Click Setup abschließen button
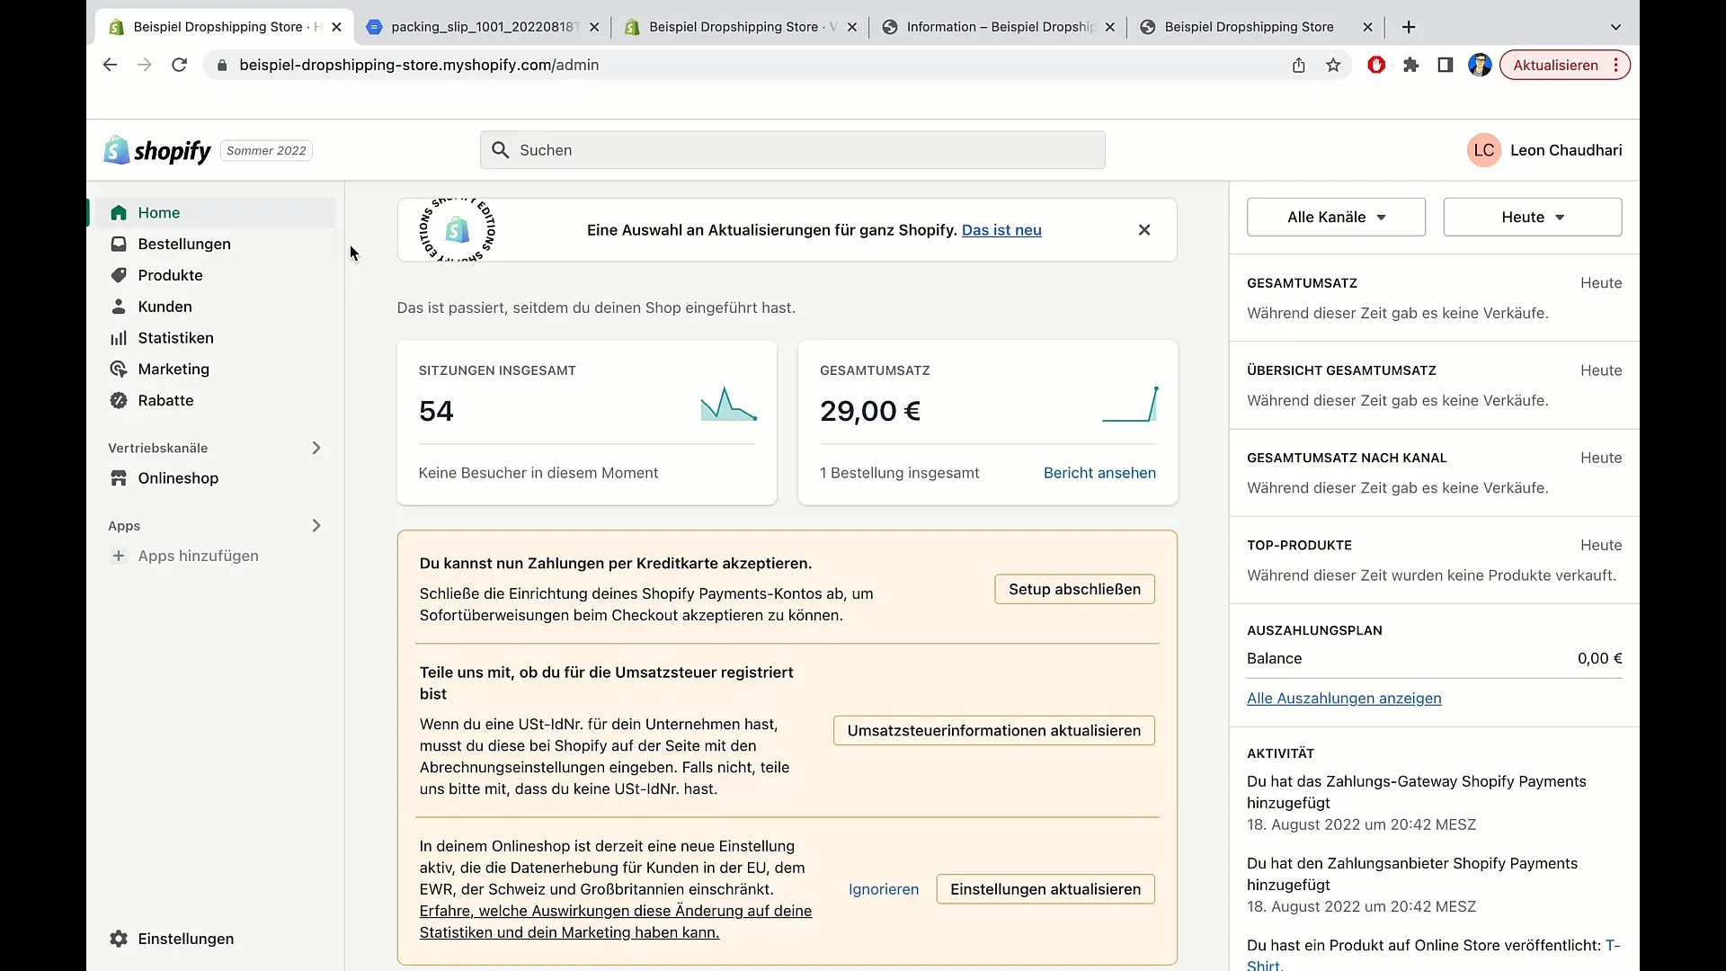The width and height of the screenshot is (1726, 971). pos(1074,588)
